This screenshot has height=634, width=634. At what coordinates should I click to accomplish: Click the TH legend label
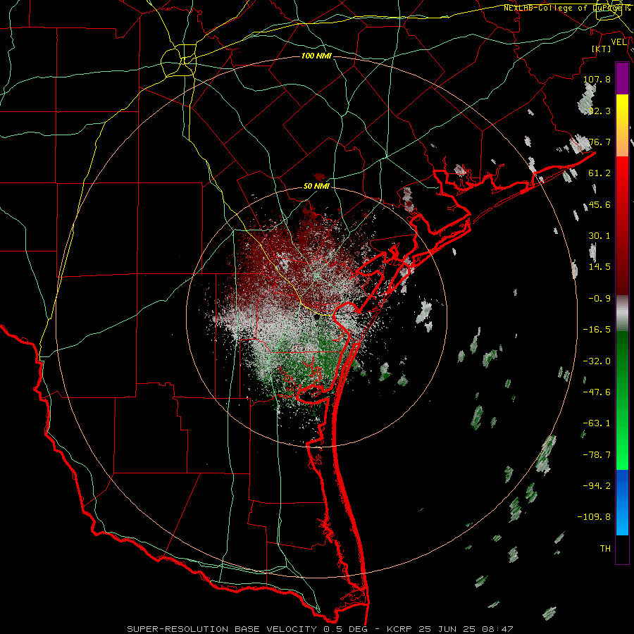click(605, 549)
